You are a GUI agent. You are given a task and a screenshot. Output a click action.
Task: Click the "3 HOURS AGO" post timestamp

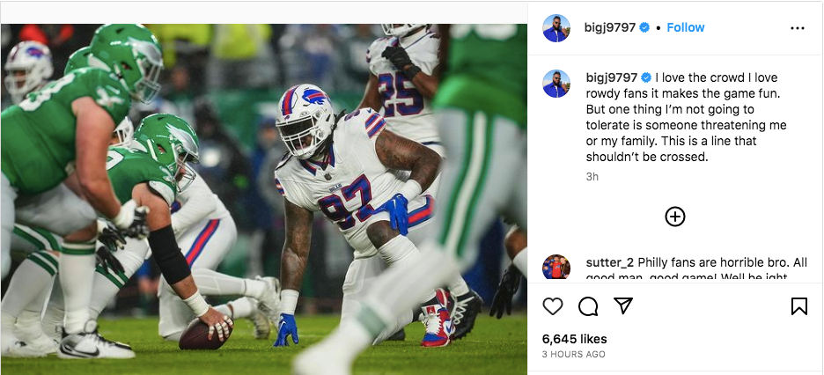click(573, 354)
